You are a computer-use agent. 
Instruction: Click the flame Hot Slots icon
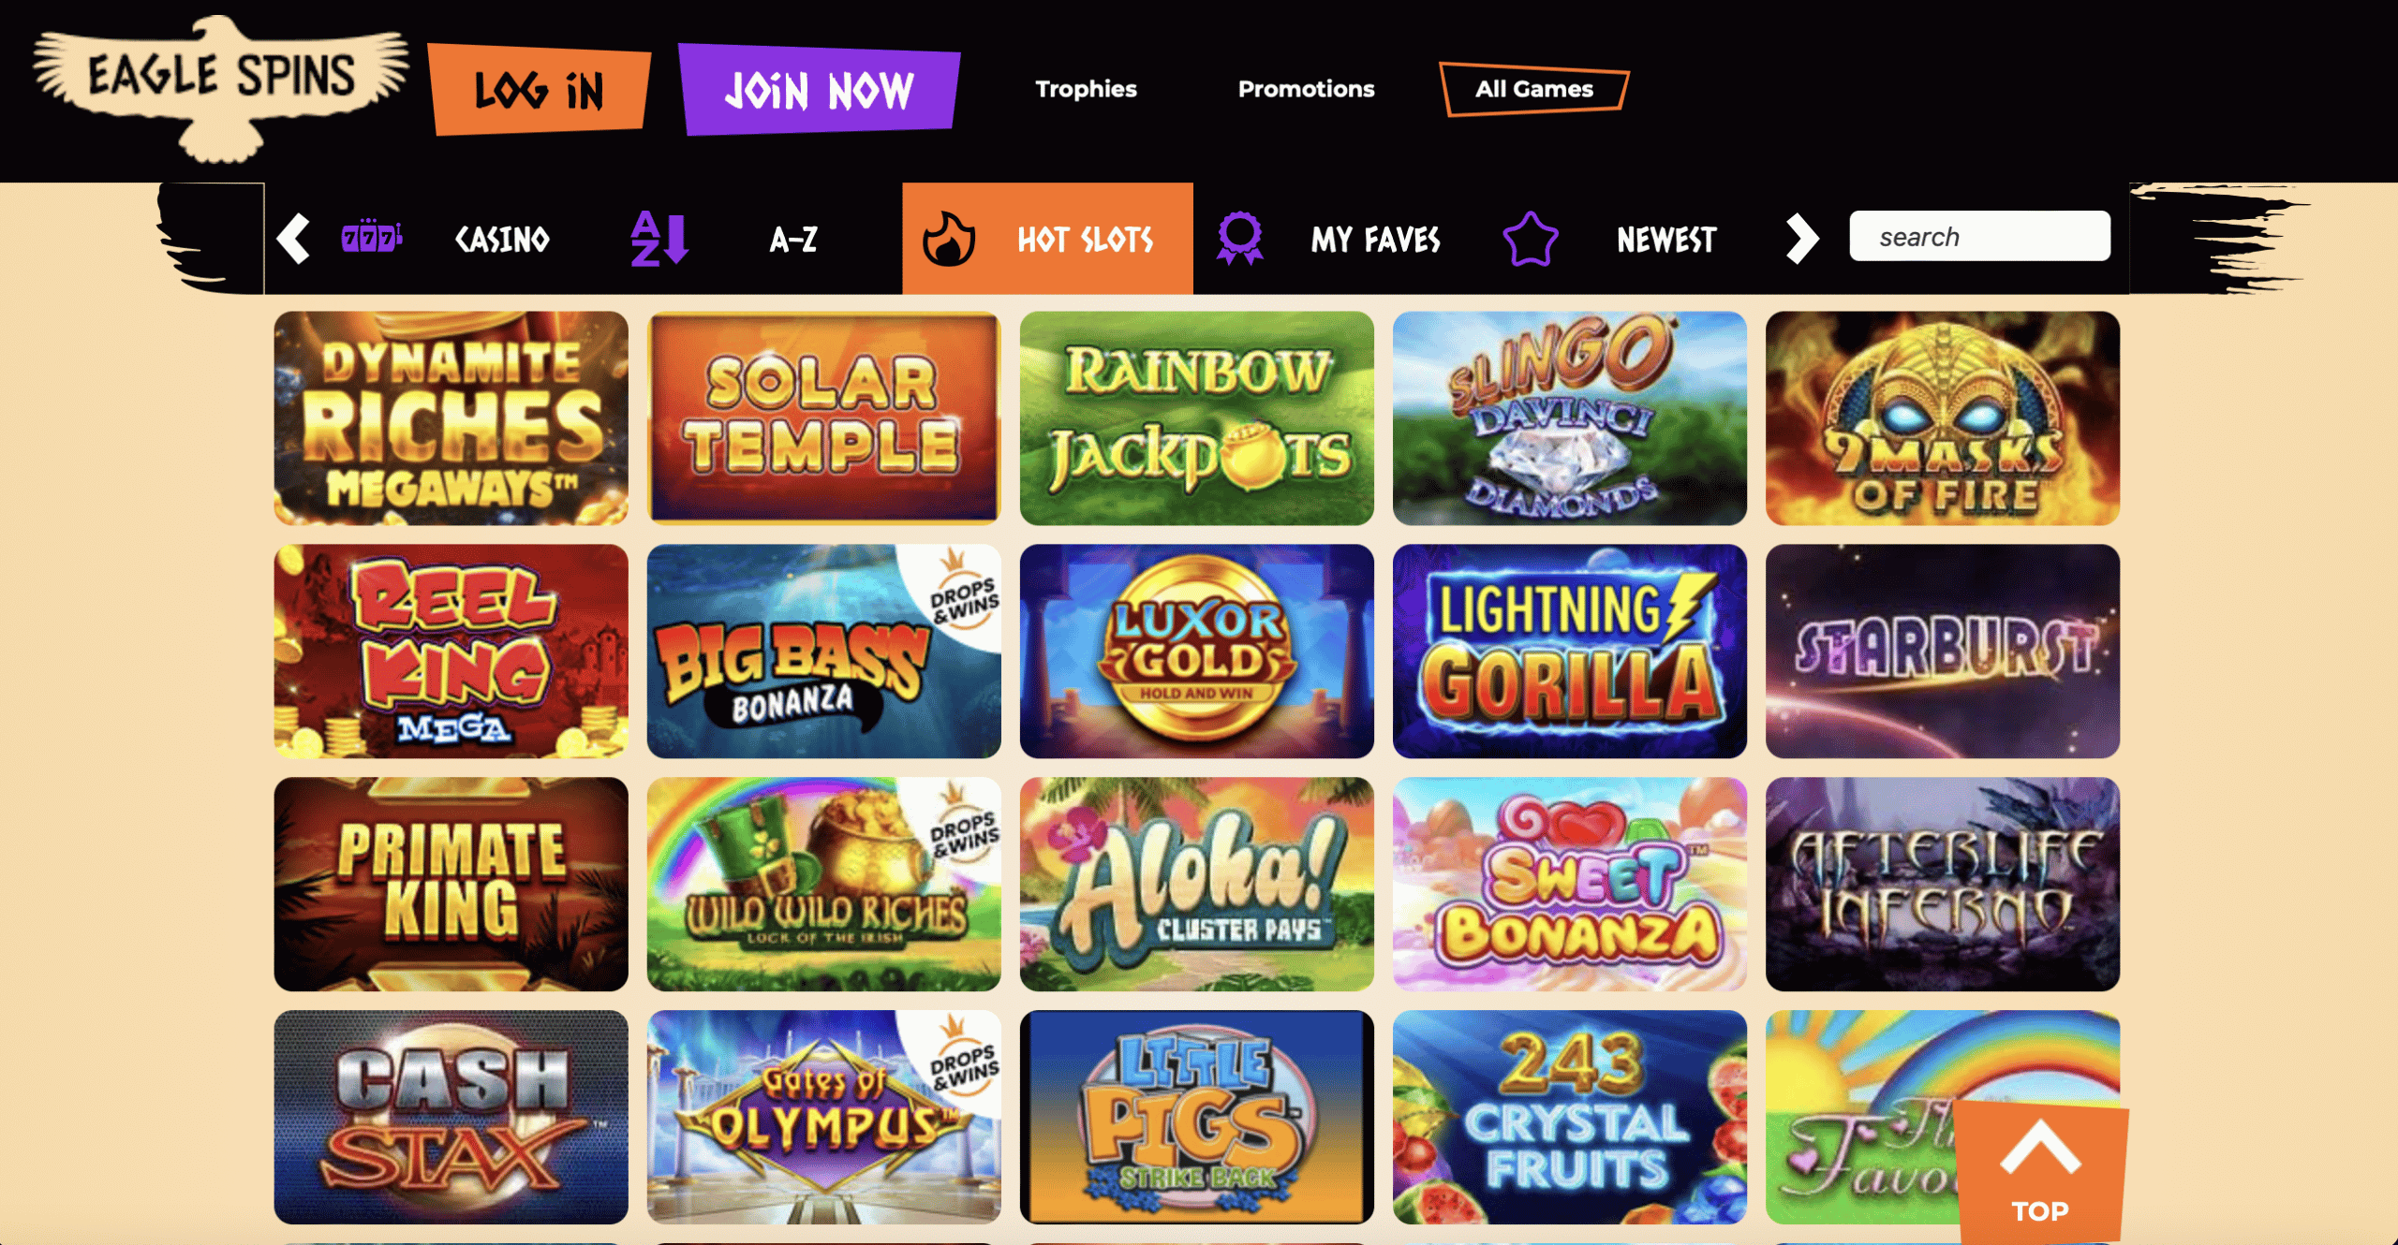[x=949, y=239]
